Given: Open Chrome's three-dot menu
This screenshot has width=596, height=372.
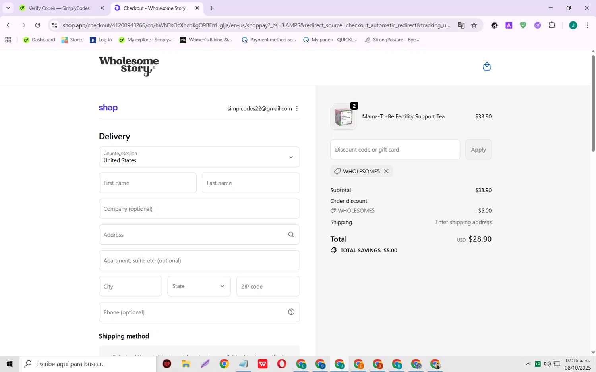Looking at the screenshot, I should tap(587, 25).
